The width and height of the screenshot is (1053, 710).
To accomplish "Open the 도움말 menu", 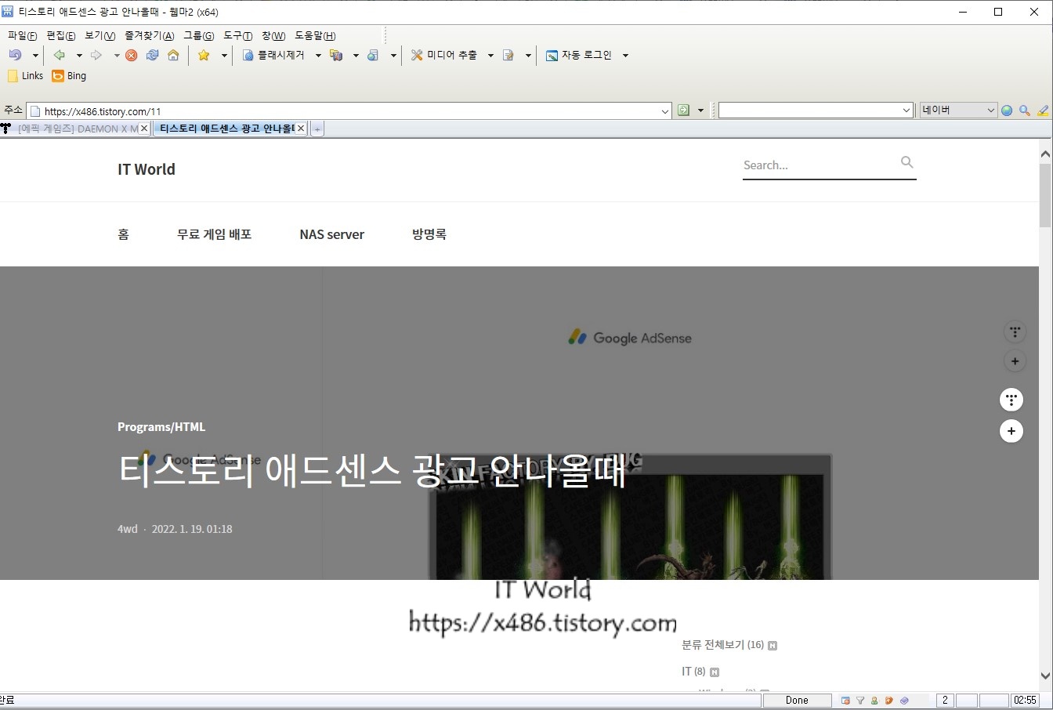I will pyautogui.click(x=315, y=35).
